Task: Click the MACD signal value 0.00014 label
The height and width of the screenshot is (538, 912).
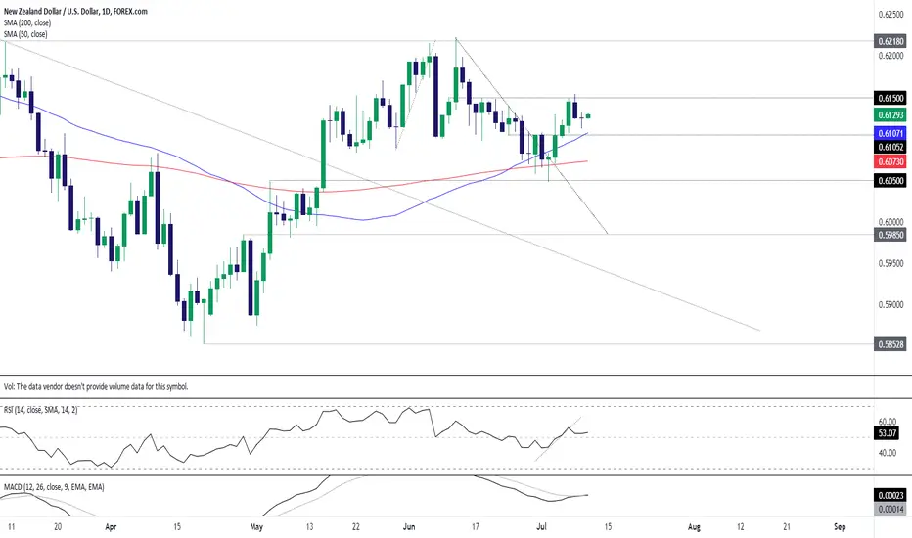Action: coord(890,509)
